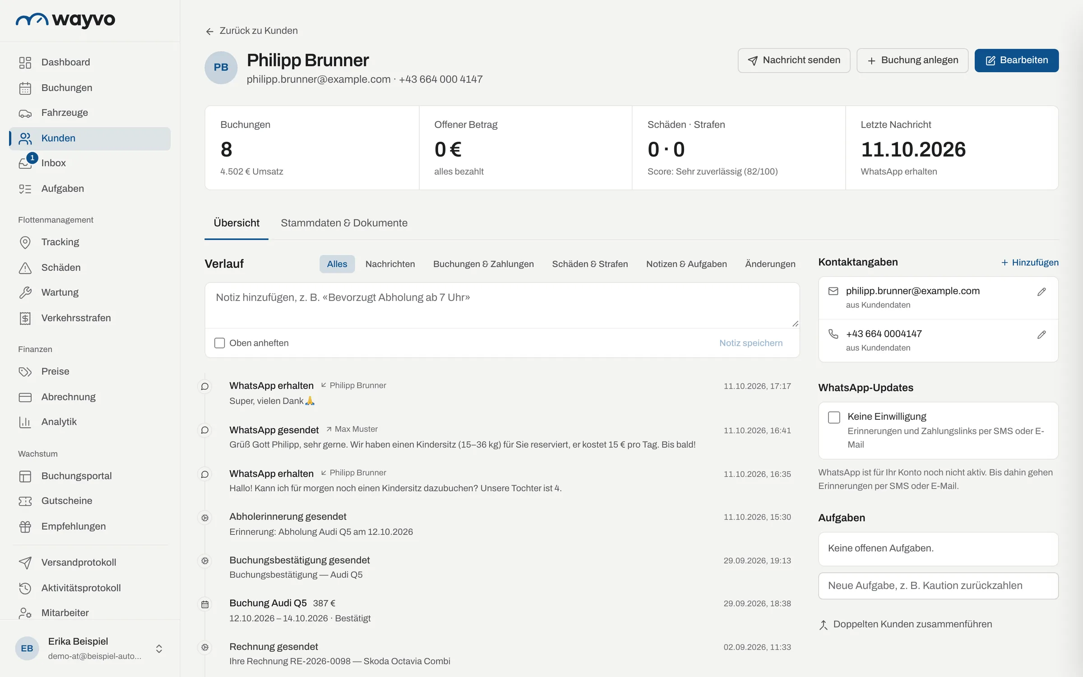Open Aufgaben list icon
This screenshot has width=1083, height=677.
[x=25, y=189]
